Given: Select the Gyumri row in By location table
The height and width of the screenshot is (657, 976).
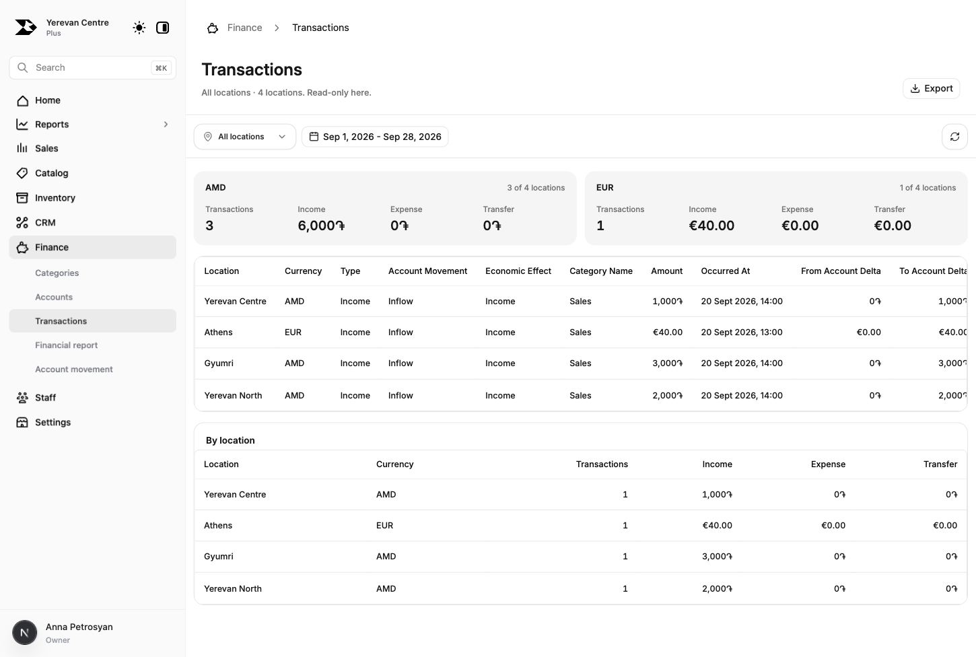Looking at the screenshot, I should (x=581, y=557).
